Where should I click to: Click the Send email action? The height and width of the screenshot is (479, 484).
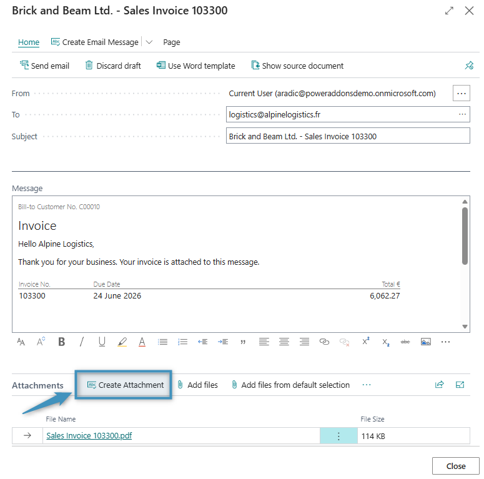44,66
